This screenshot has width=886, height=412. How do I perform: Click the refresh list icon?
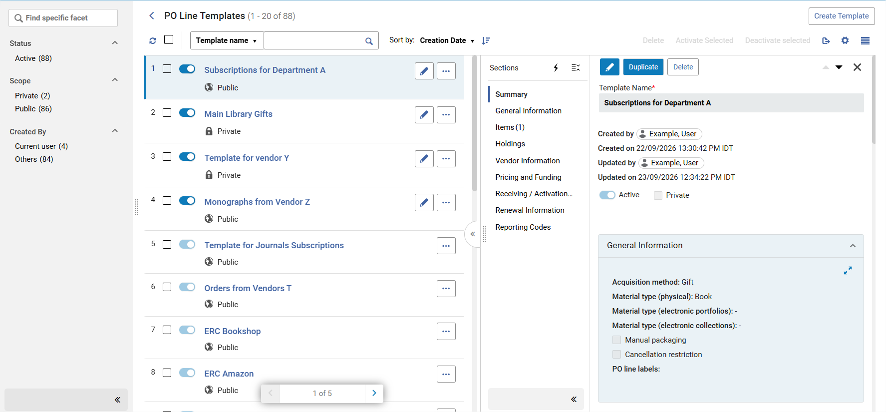pos(153,40)
